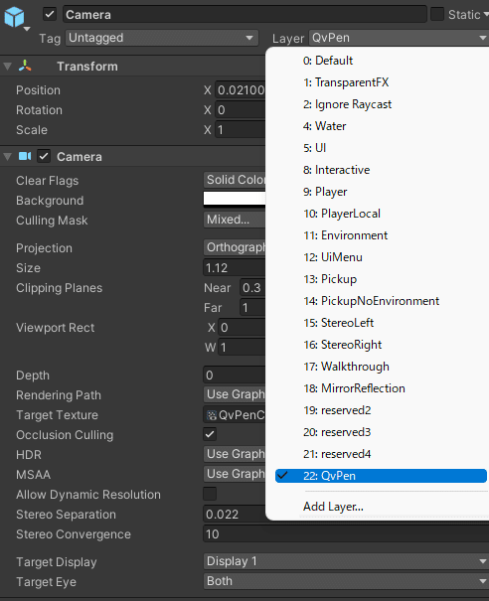Image resolution: width=489 pixels, height=601 pixels.
Task: Click the Stereo Convergence value field
Action: pyautogui.click(x=346, y=533)
